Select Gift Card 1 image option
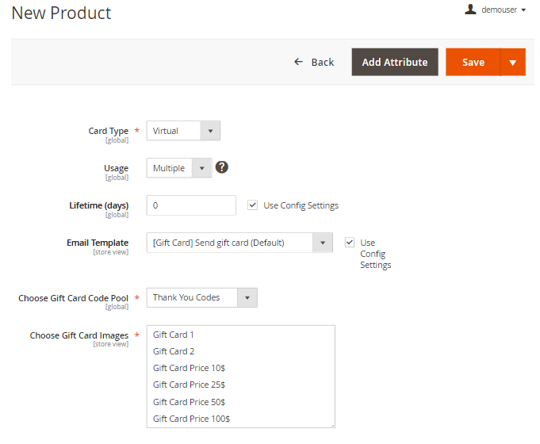 click(x=174, y=335)
